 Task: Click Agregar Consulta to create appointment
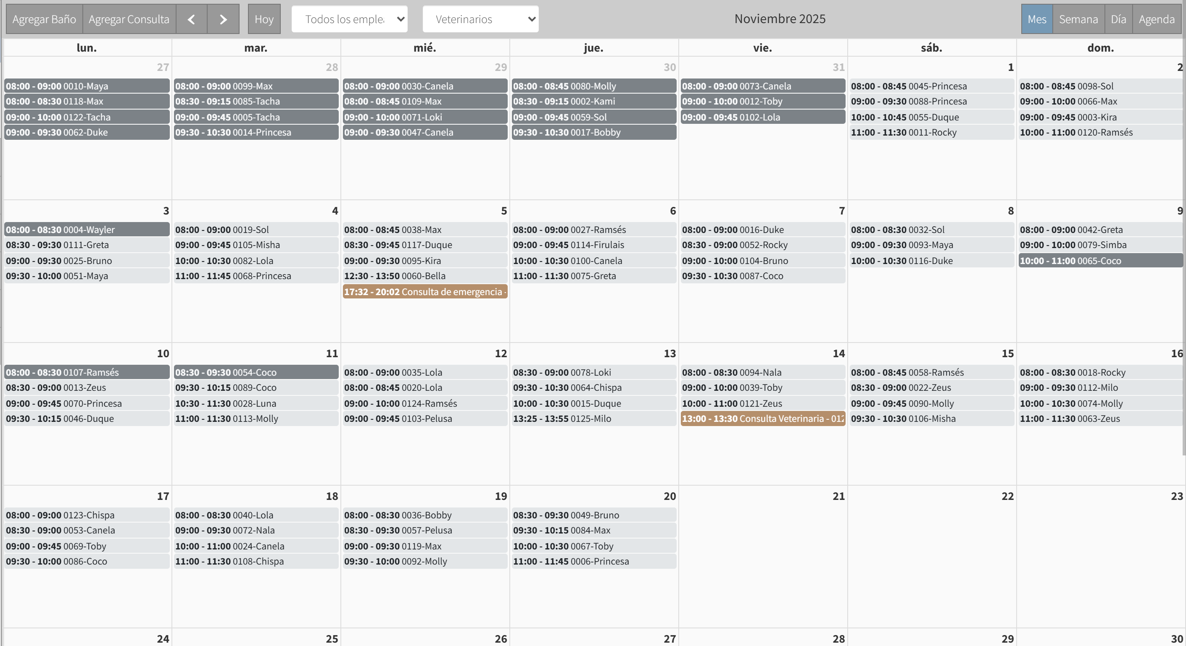point(129,19)
